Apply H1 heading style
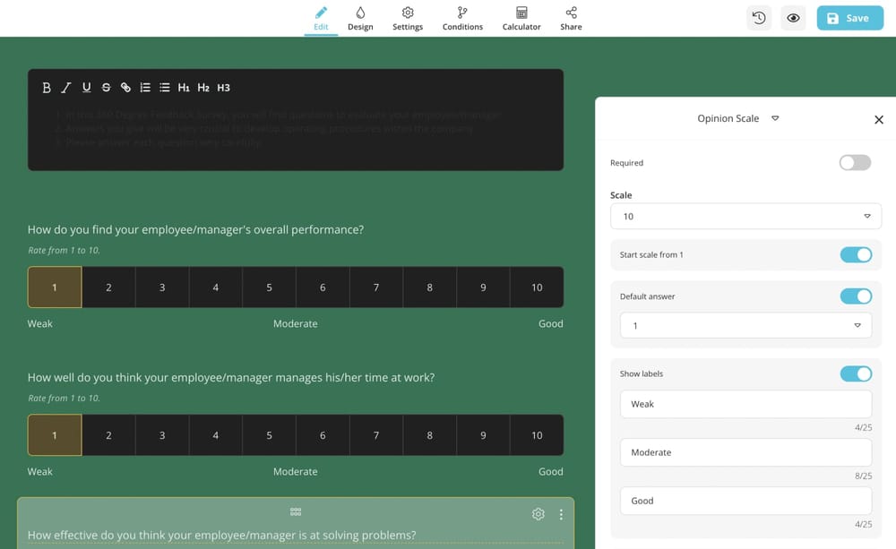Image resolution: width=896 pixels, height=549 pixels. 184,88
